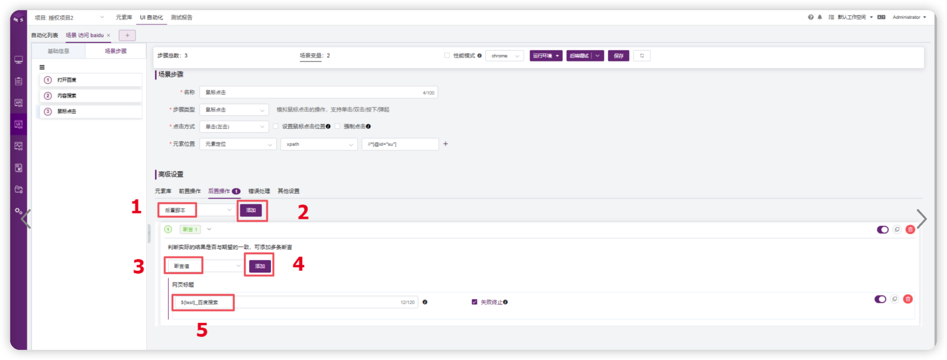The image size is (947, 360).
Task: Open the 后置脚本 type dropdown
Action: (x=197, y=210)
